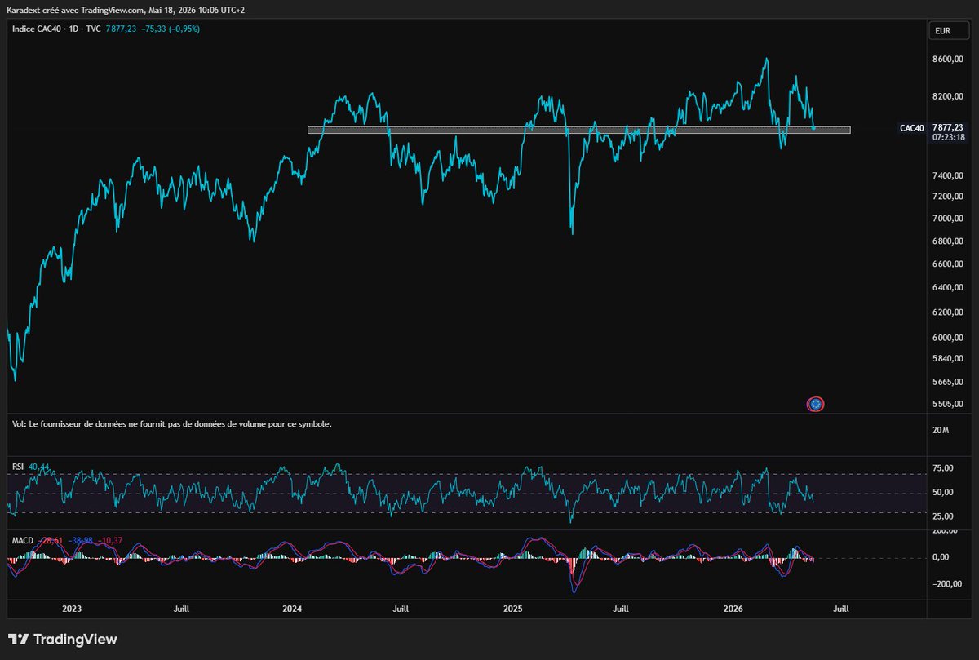Open the EUR currency selector
The height and width of the screenshot is (660, 979).
pyautogui.click(x=948, y=32)
